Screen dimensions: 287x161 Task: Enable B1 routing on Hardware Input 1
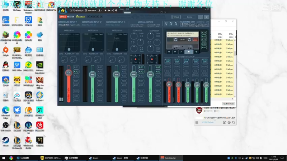point(76,81)
